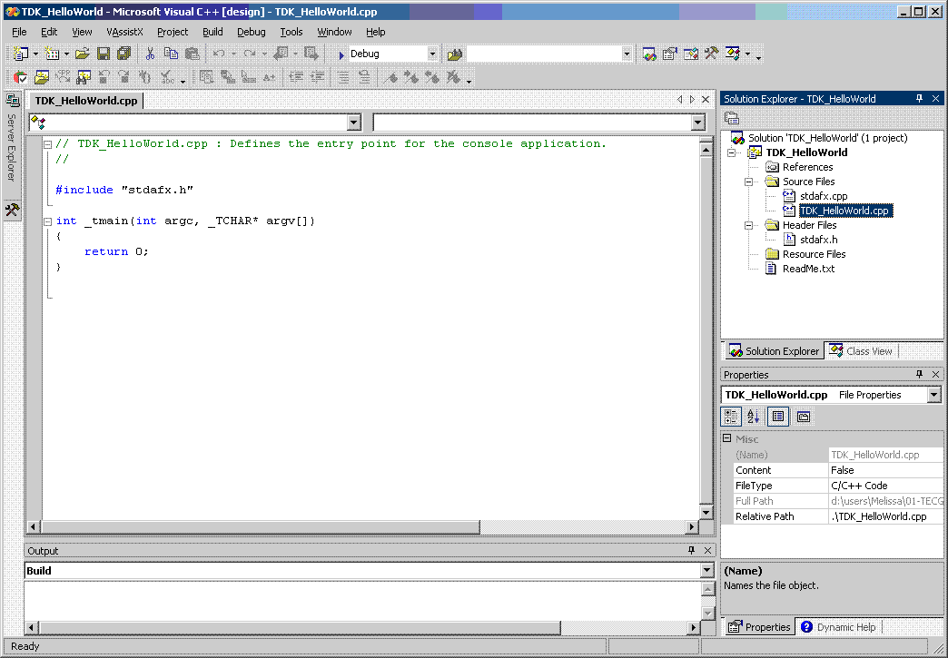This screenshot has height=658, width=948.
Task: Open the Toolbox sidebar hammer icon
Action: pyautogui.click(x=12, y=210)
